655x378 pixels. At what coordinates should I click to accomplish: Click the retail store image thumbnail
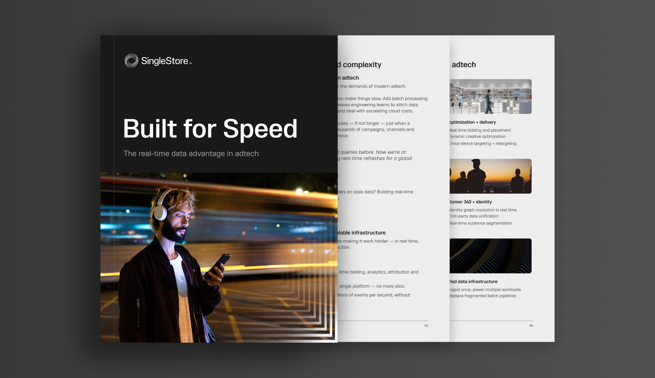[491, 97]
